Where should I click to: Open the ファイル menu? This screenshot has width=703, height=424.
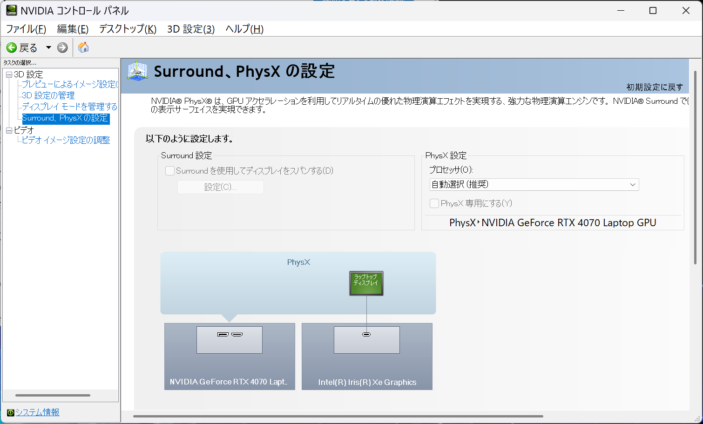pyautogui.click(x=26, y=29)
